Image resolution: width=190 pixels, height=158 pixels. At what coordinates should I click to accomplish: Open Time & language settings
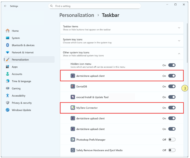[29, 81]
